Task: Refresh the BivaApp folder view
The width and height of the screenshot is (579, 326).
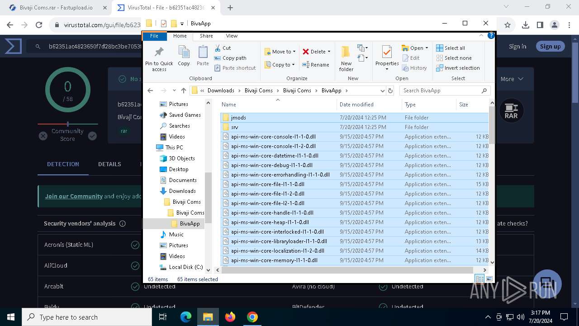Action: [x=390, y=91]
